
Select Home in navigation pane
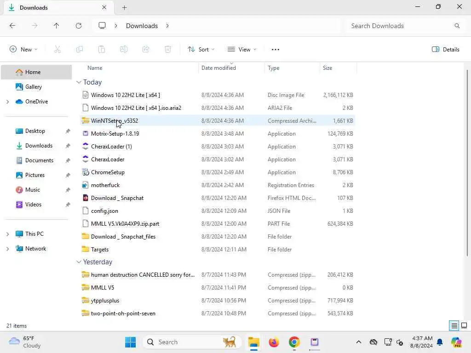[36, 72]
